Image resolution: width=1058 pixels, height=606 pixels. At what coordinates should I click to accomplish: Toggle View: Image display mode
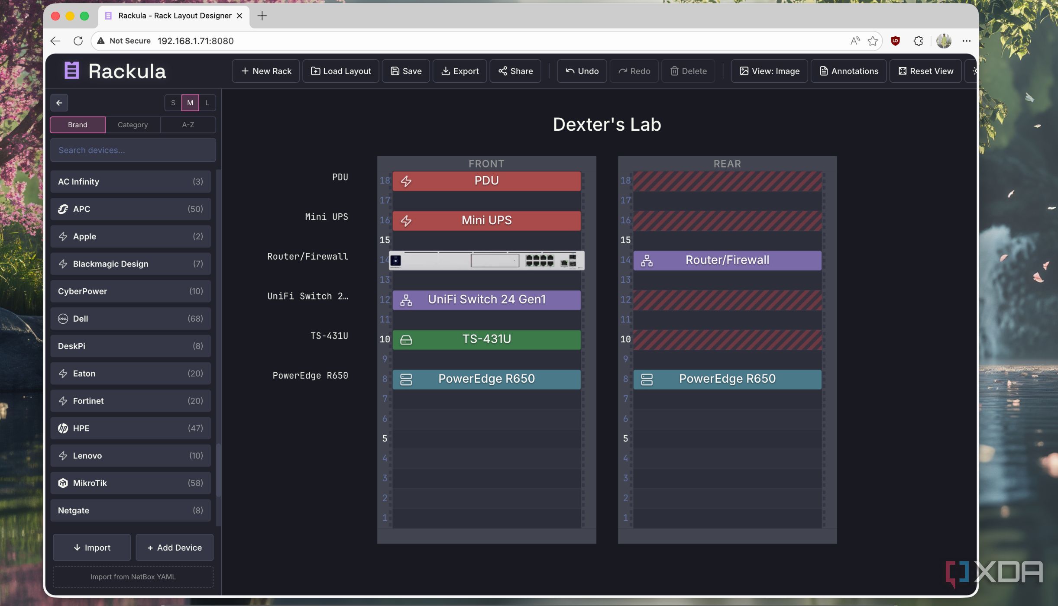[x=769, y=71]
